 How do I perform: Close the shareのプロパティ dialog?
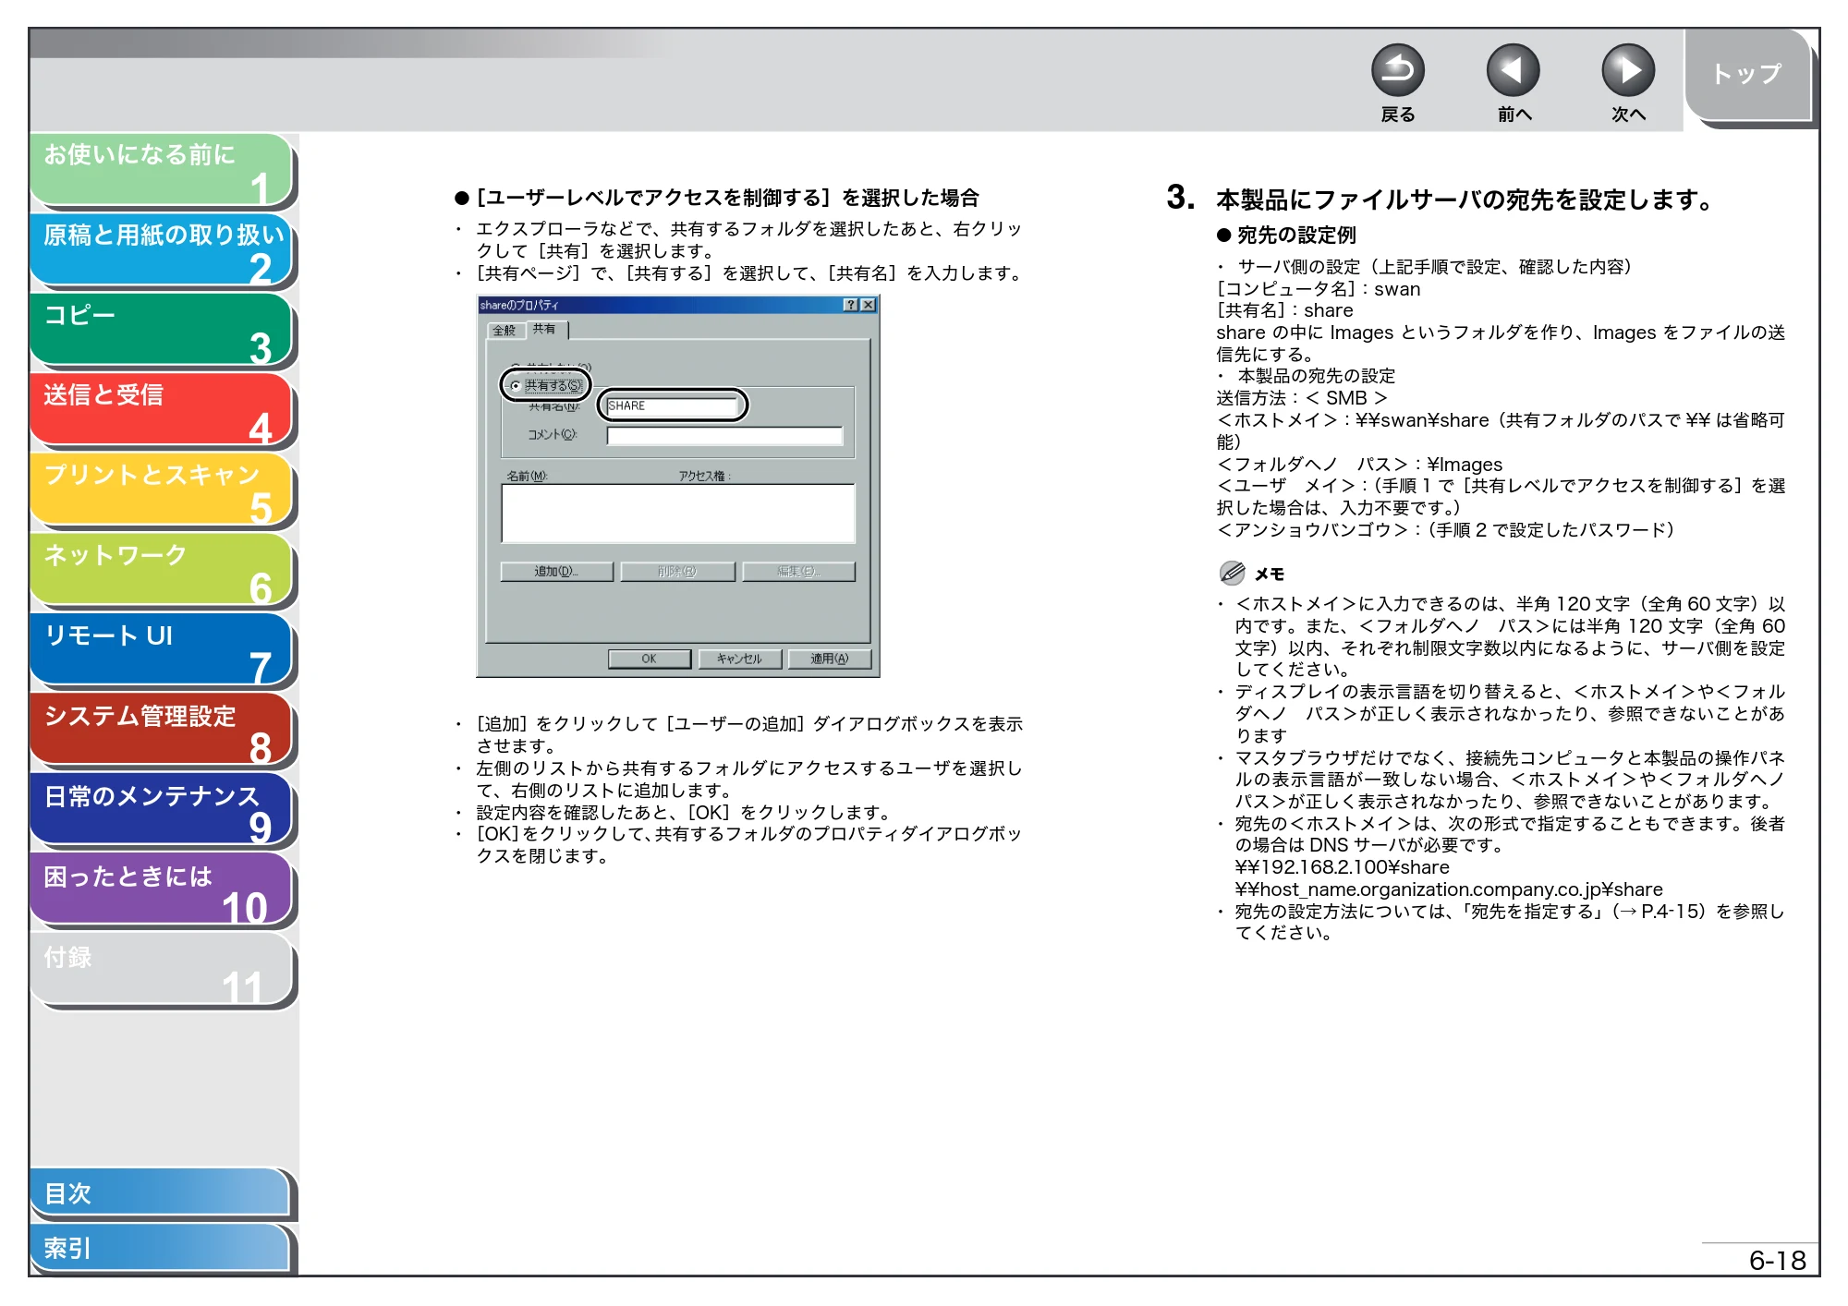click(868, 305)
